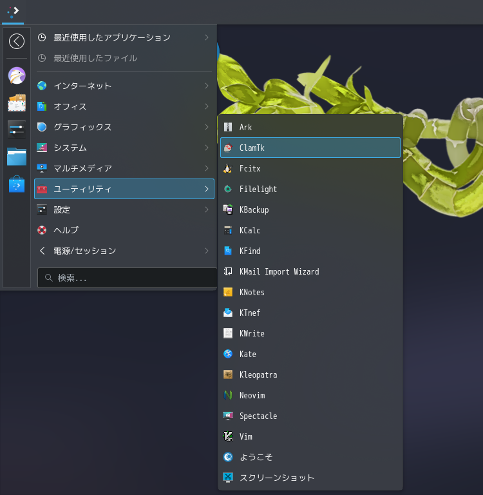Click the マルチメディア monitor icon

point(42,168)
